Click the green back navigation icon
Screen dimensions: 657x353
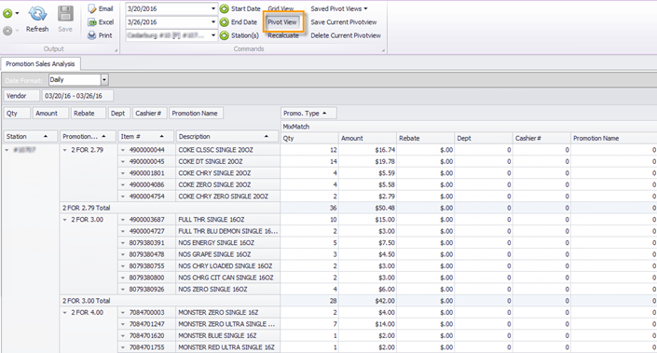point(7,14)
